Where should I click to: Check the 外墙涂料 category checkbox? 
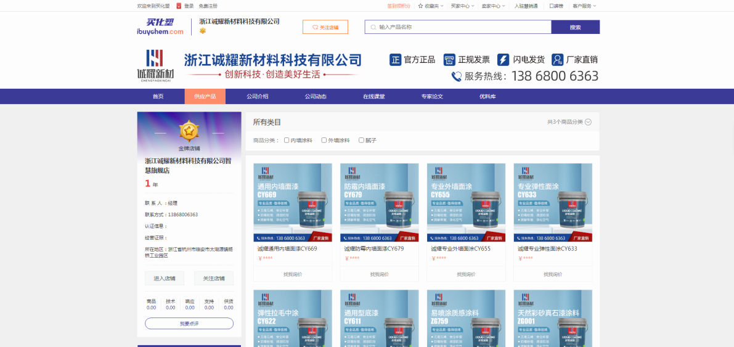point(324,140)
